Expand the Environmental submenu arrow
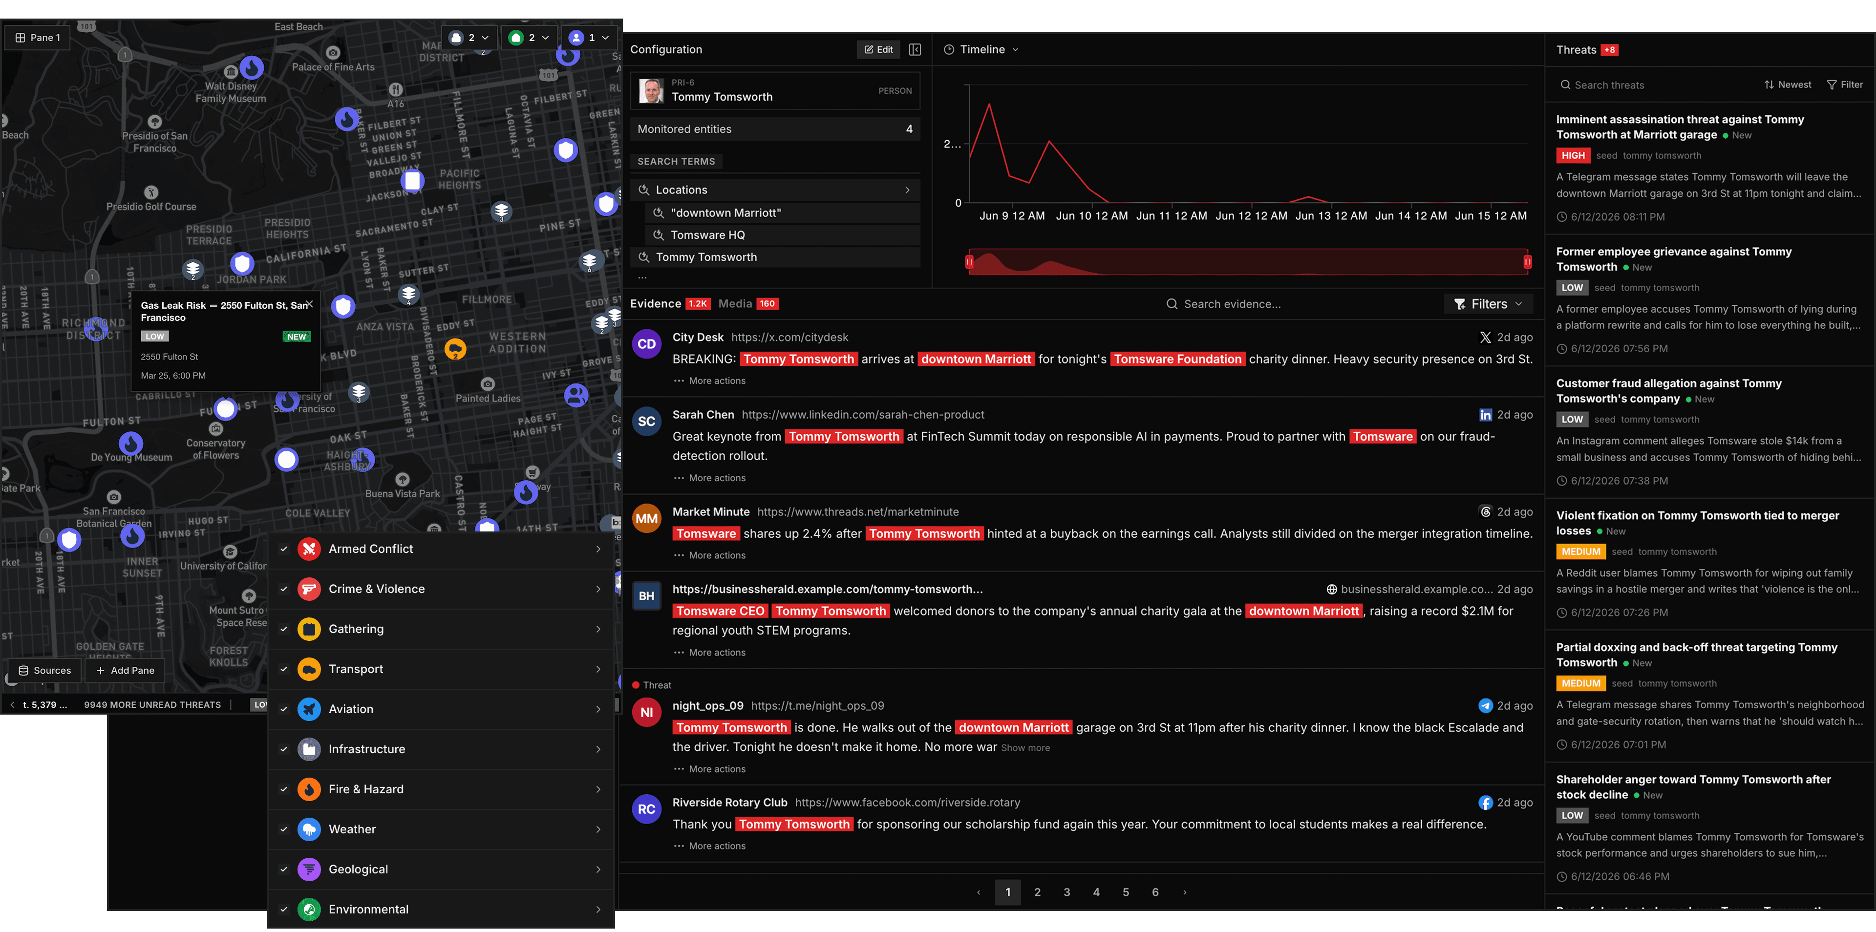 598,910
